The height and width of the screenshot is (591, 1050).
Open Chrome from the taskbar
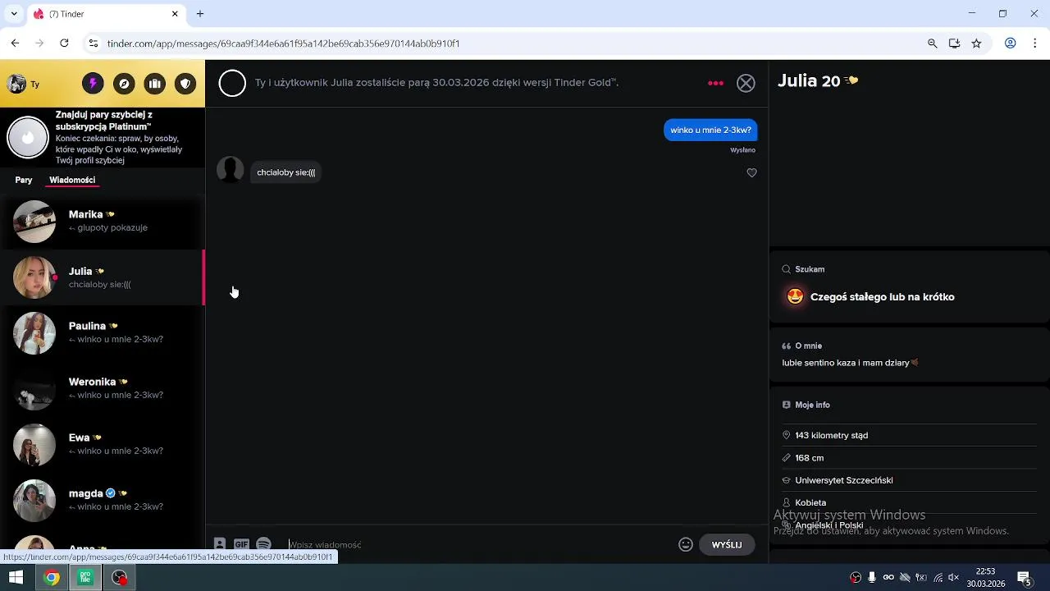point(51,578)
